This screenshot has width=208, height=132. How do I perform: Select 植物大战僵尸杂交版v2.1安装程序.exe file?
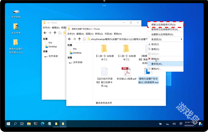click(148, 80)
